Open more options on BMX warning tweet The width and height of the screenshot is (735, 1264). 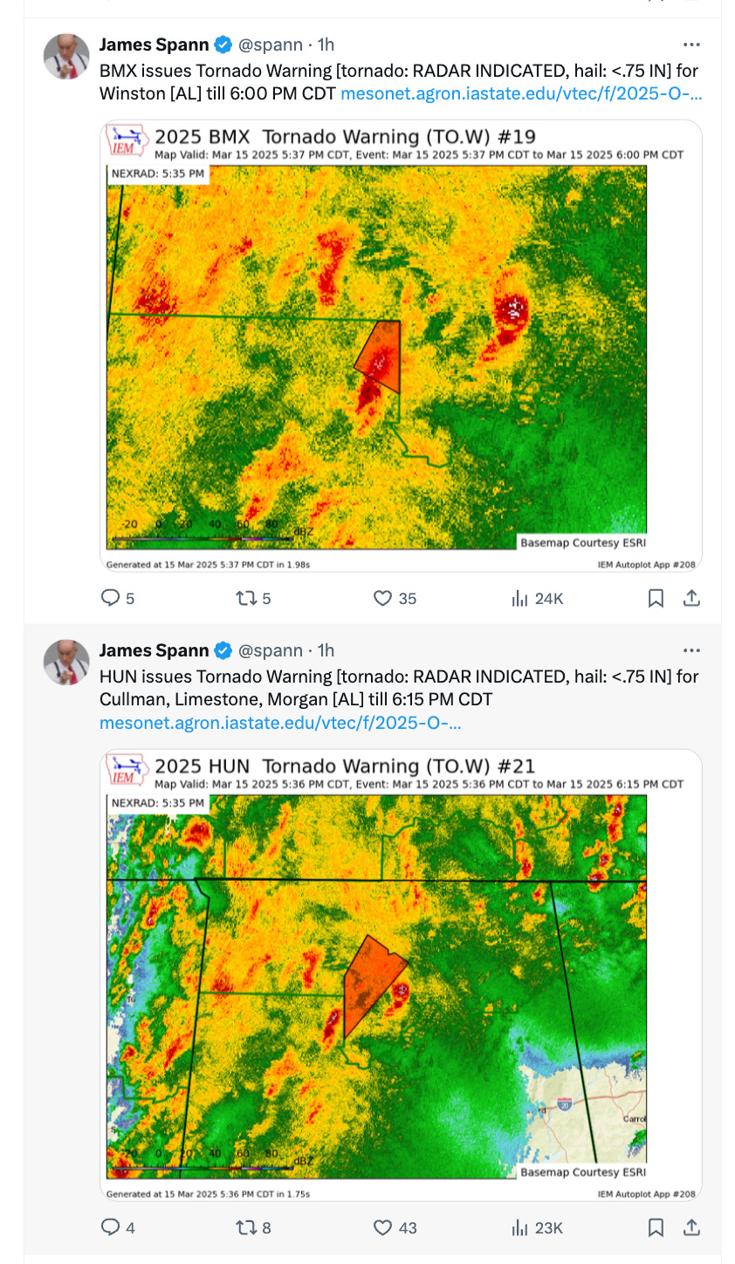[x=691, y=44]
